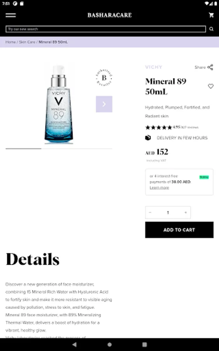Open the five-star reviews rating
The image size is (219, 351).
158,128
